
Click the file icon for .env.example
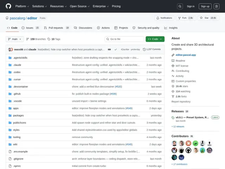coord(10,151)
